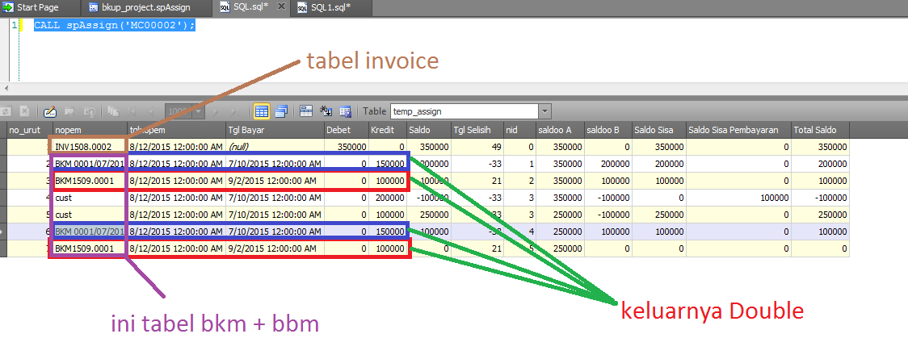Click the refresh data toolbar icon

[7, 111]
